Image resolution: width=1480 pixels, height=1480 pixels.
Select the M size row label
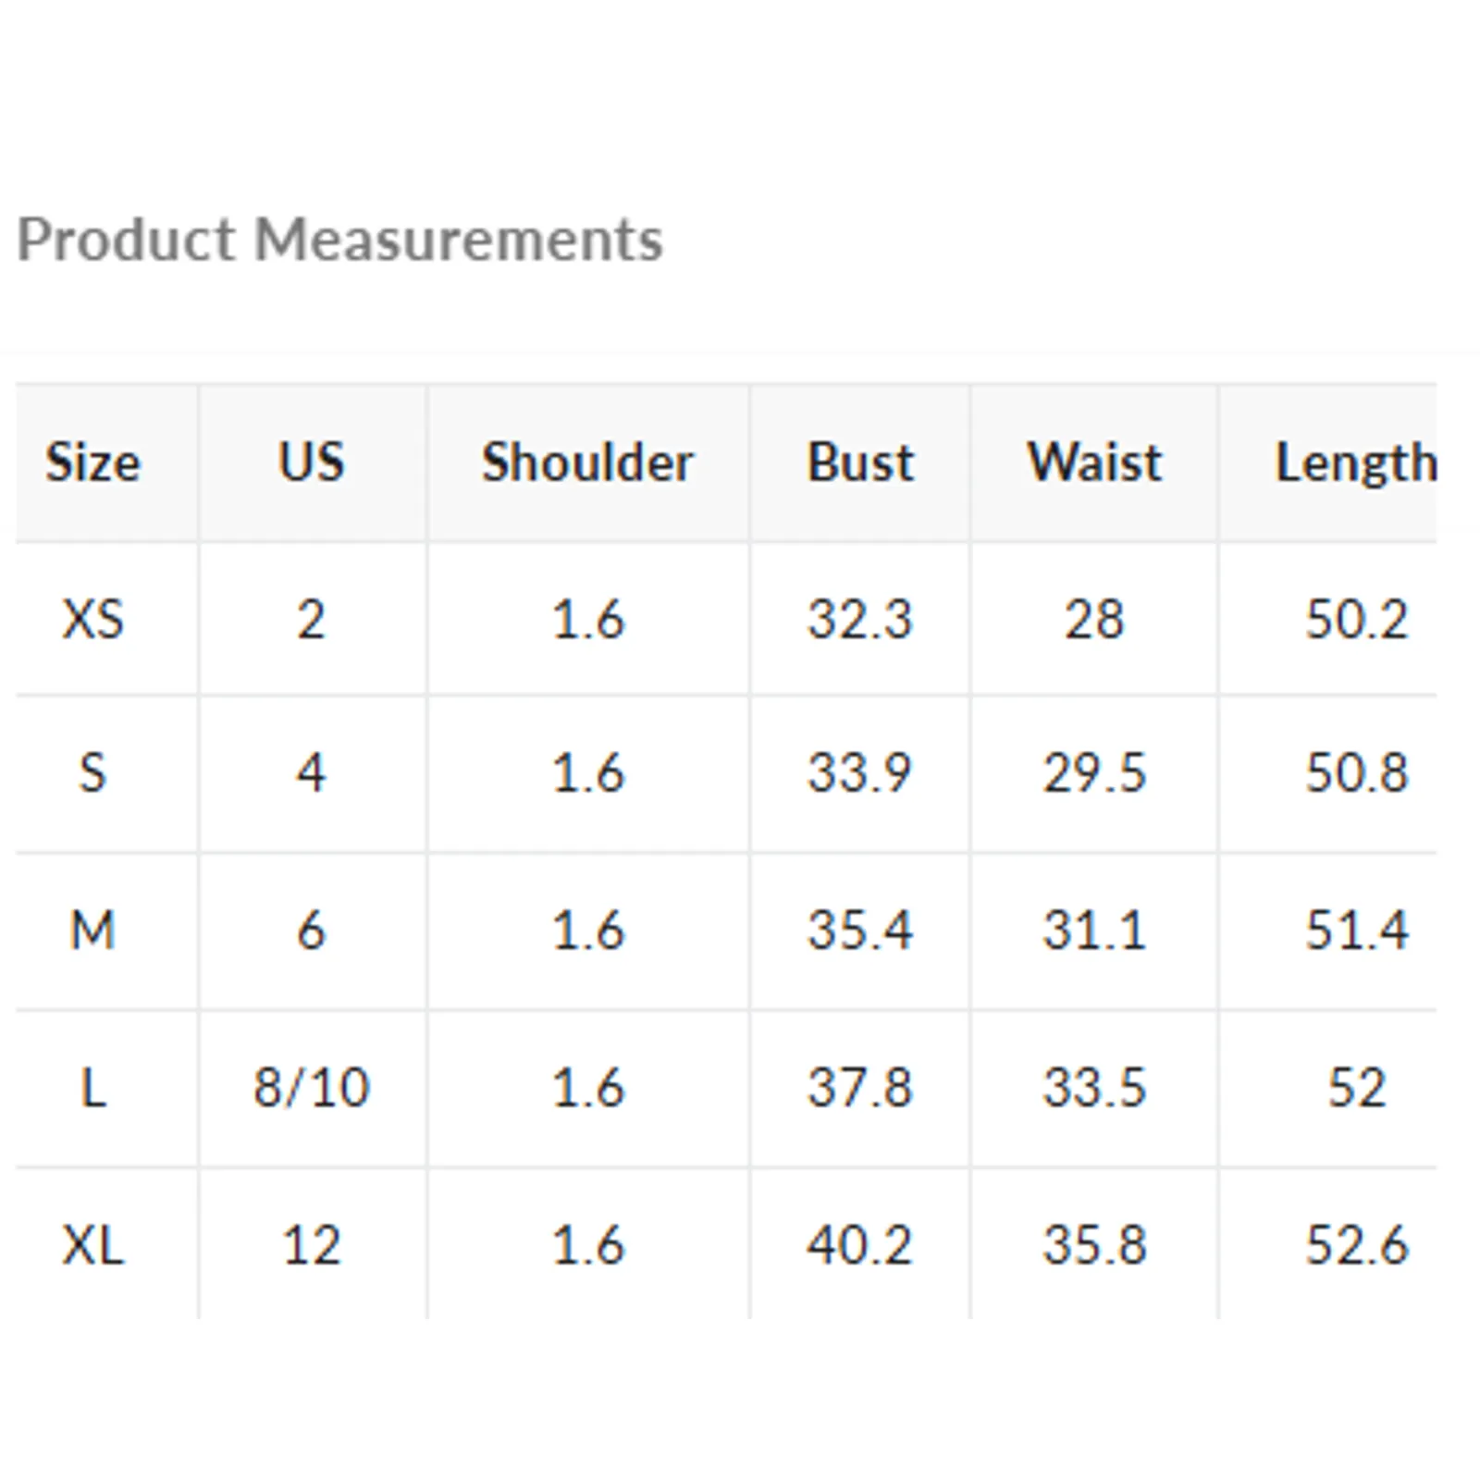[x=93, y=930]
